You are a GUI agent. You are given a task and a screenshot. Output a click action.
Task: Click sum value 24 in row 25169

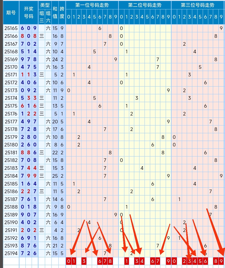[55, 59]
